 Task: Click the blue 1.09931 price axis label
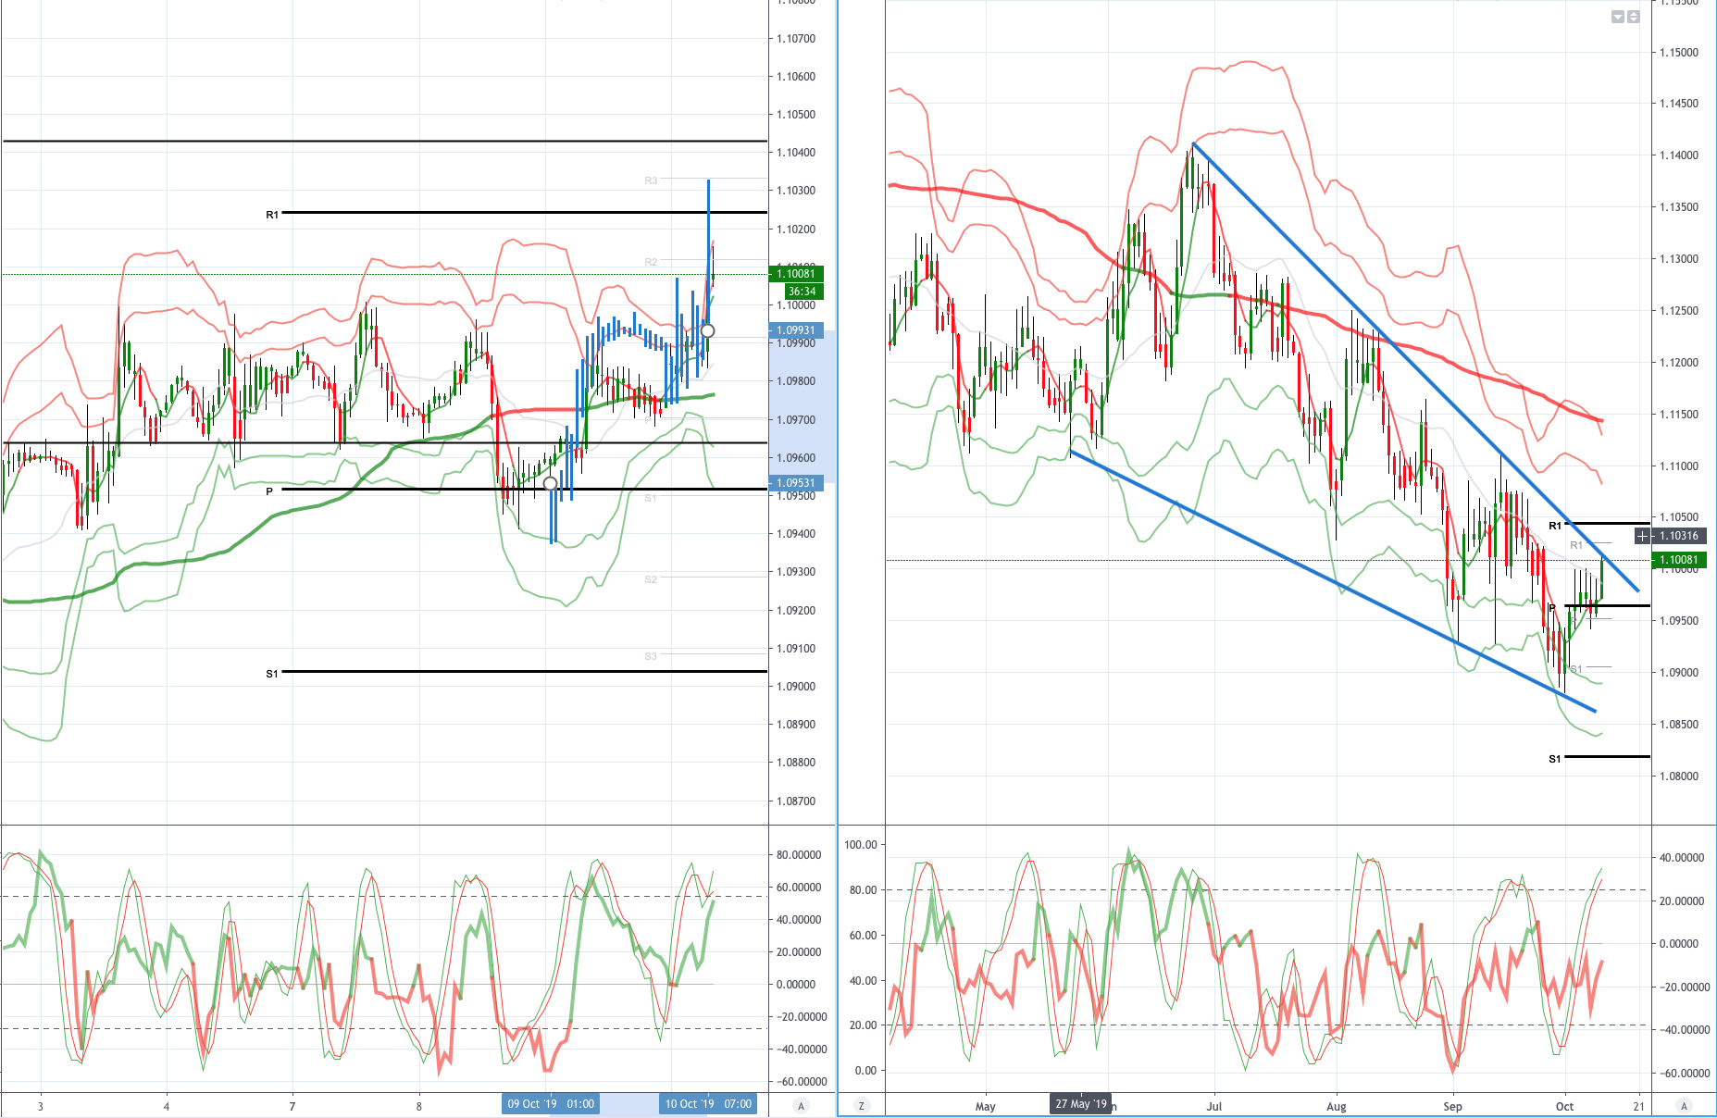point(796,330)
